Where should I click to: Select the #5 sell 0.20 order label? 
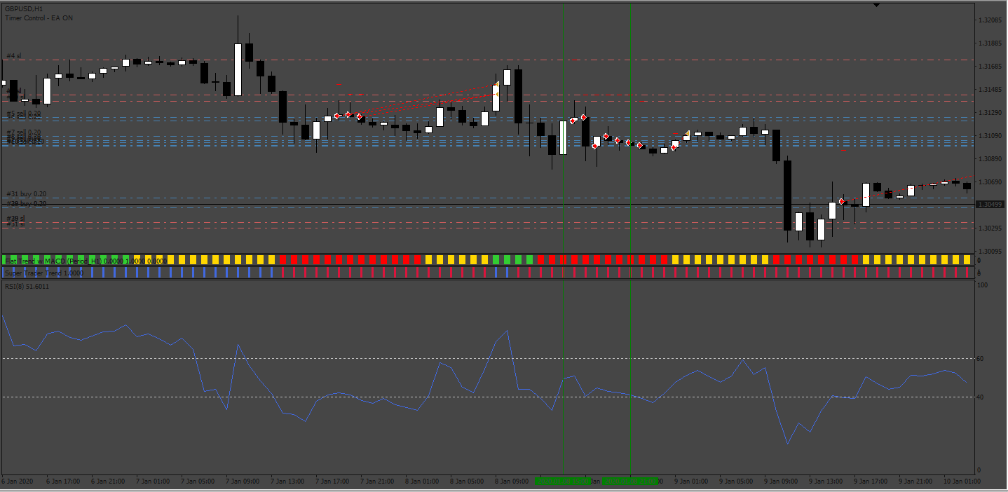coord(24,114)
